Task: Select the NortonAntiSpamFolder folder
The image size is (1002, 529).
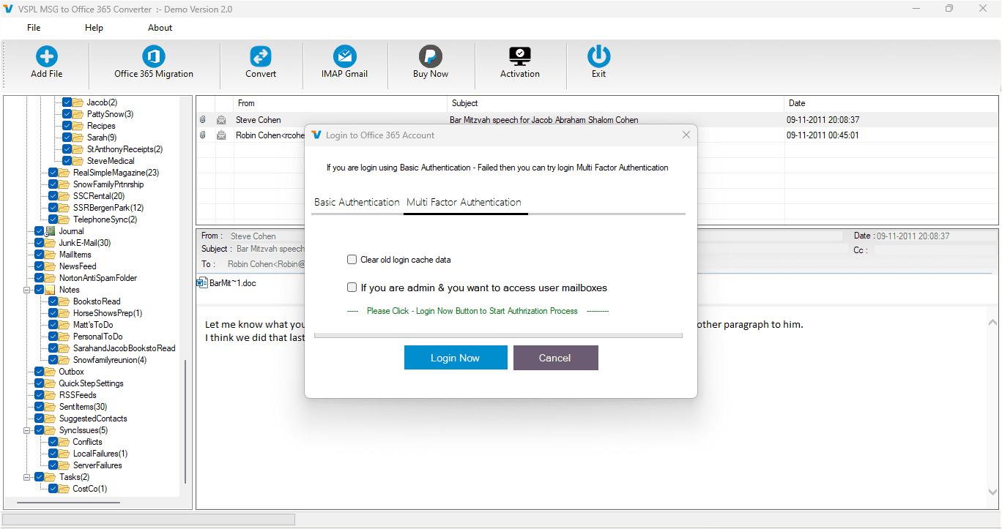Action: point(98,278)
